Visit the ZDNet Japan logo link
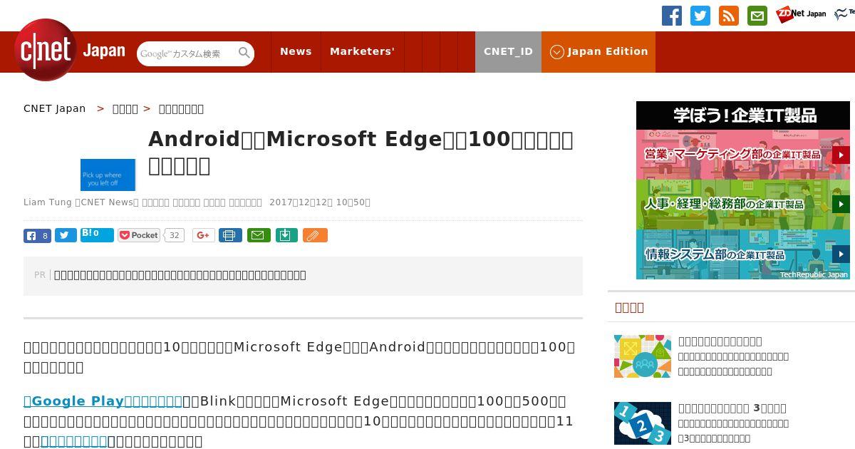Image resolution: width=855 pixels, height=449 pixels. coord(801,14)
